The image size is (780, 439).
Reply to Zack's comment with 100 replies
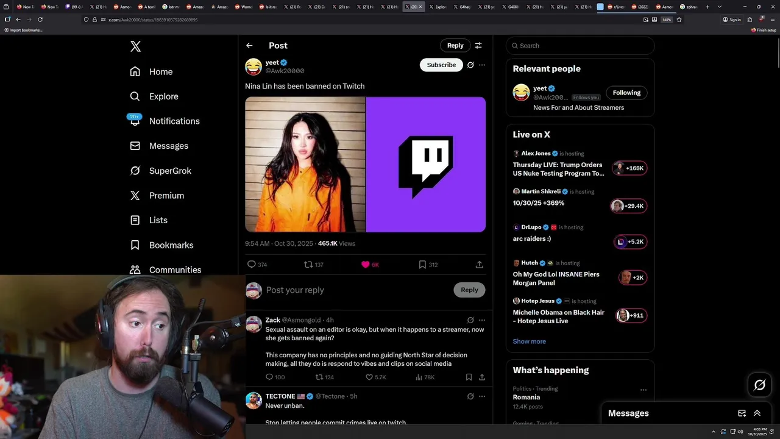pos(275,377)
